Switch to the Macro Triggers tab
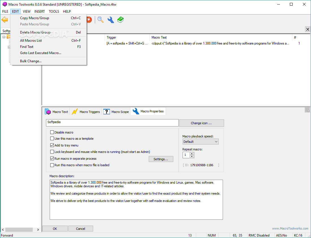 click(x=86, y=112)
